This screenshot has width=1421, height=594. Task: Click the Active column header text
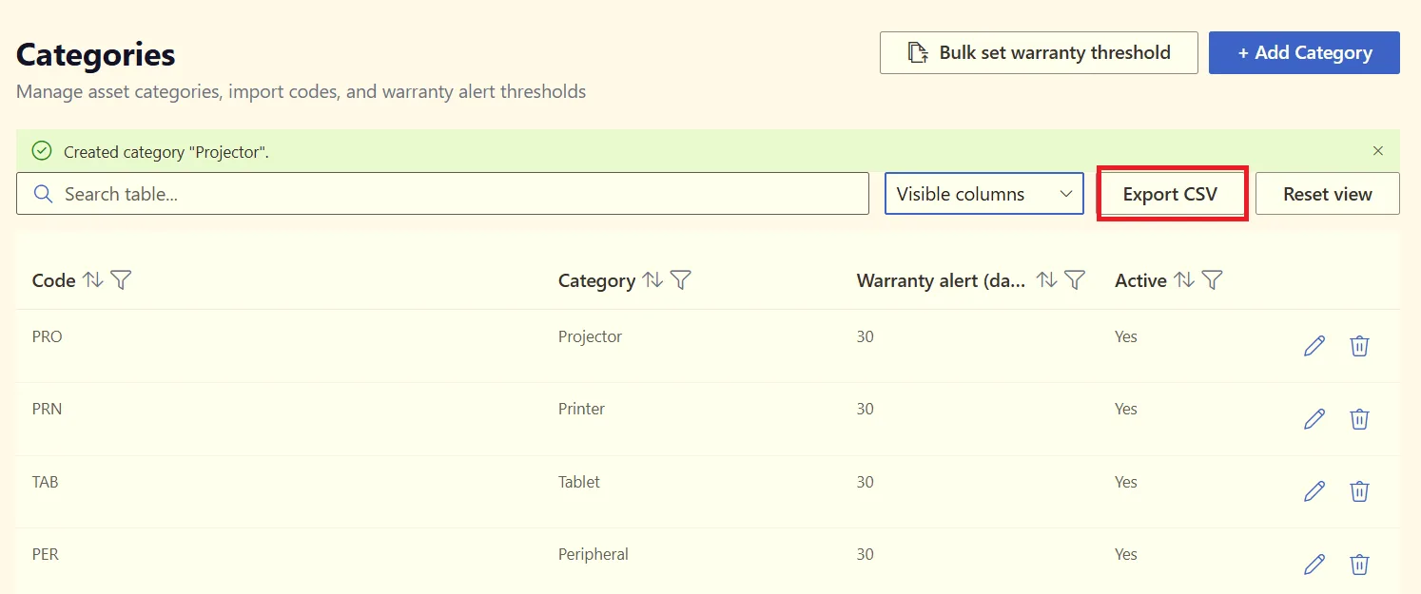tap(1140, 280)
